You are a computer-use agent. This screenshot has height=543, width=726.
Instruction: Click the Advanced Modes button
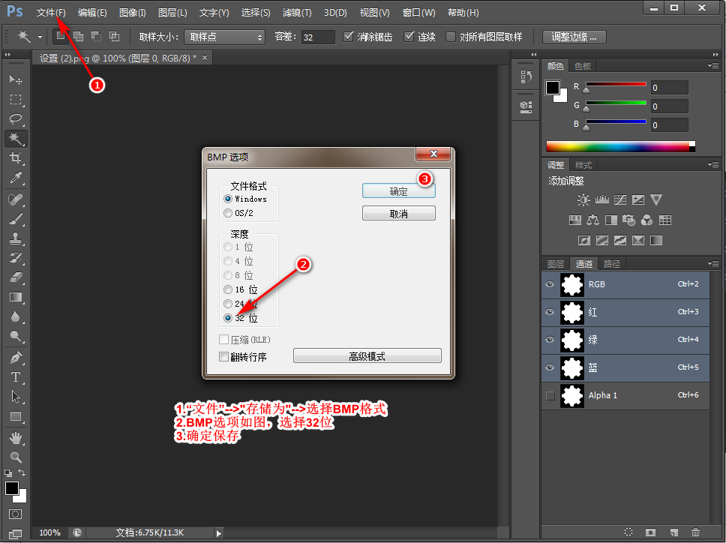[367, 356]
